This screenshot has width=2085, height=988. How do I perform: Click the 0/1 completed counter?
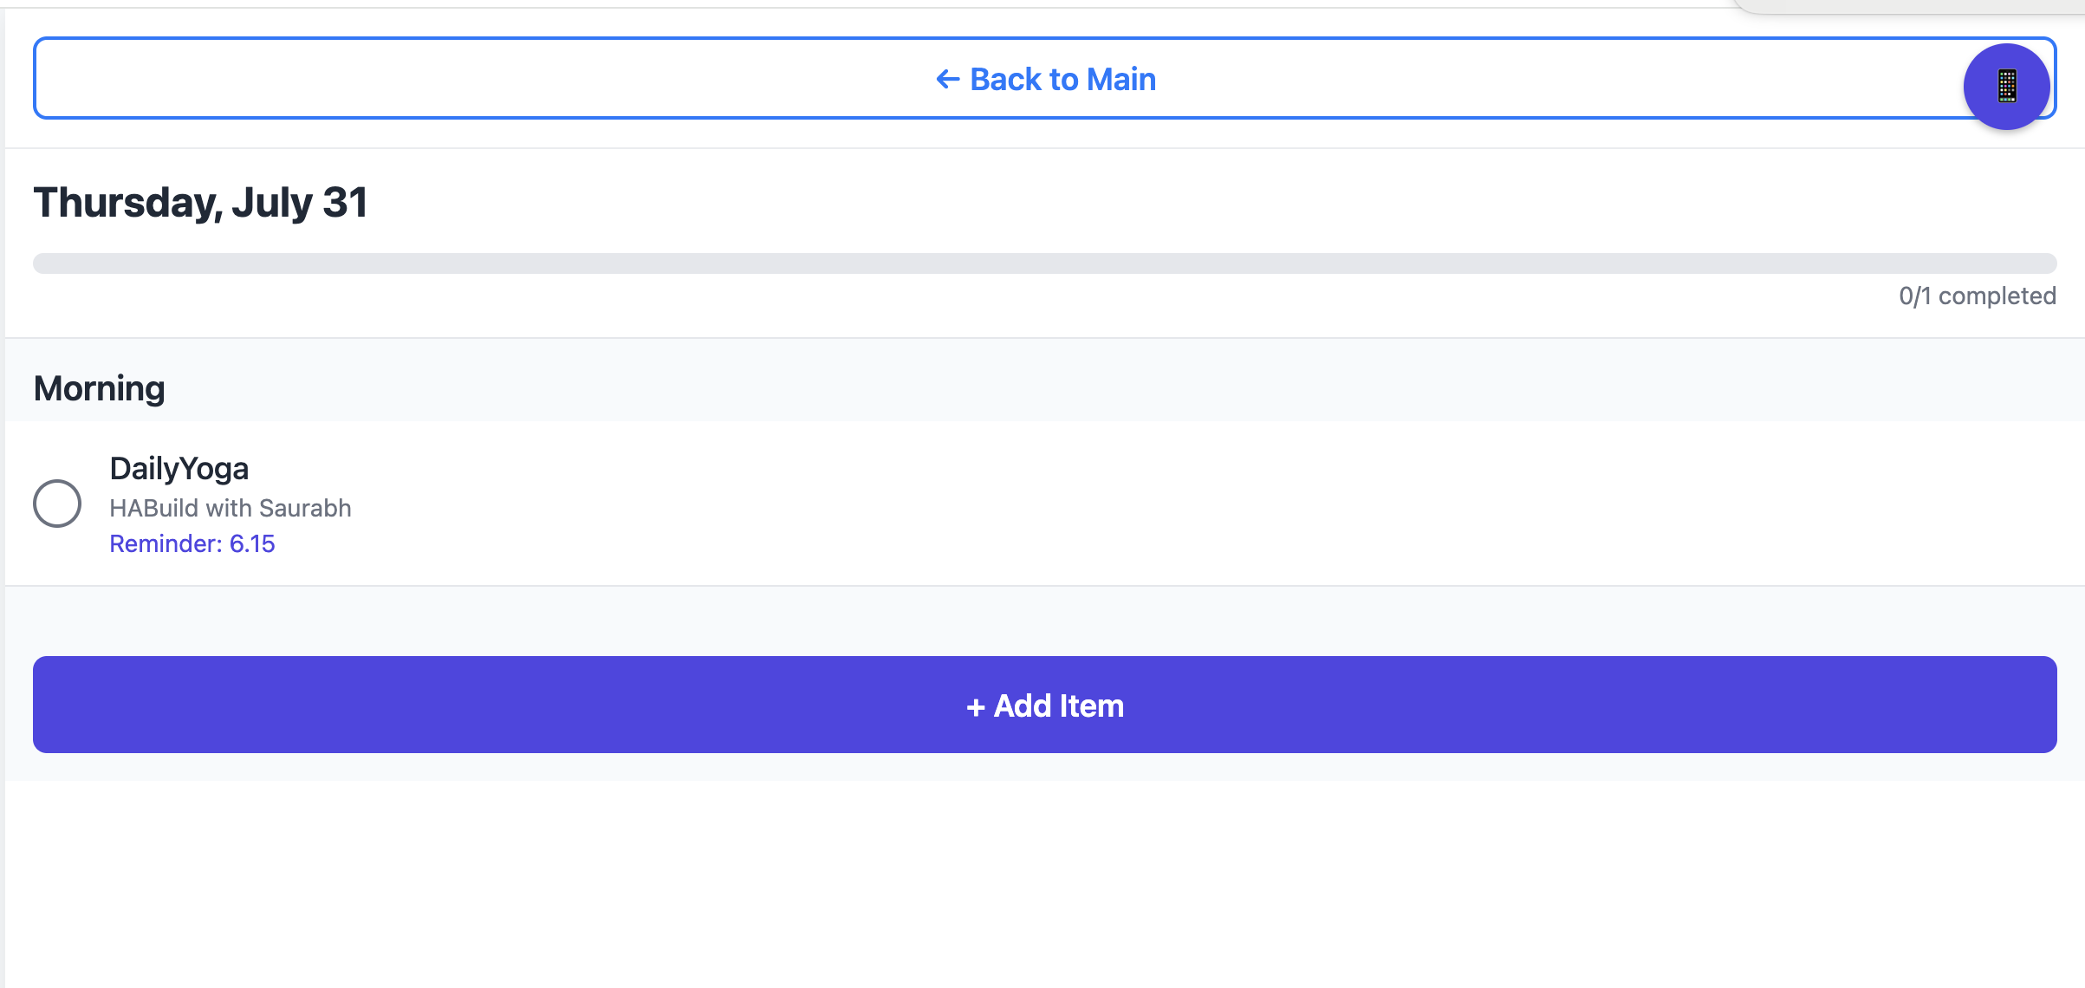pos(1977,296)
